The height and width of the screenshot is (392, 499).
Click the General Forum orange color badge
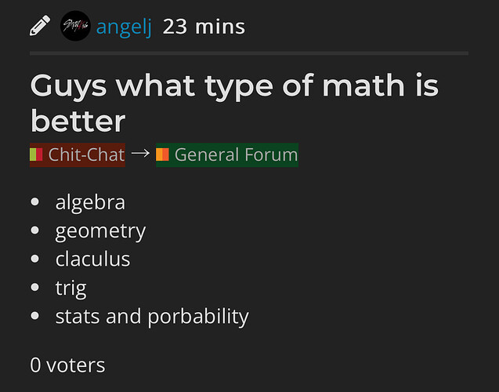point(162,154)
